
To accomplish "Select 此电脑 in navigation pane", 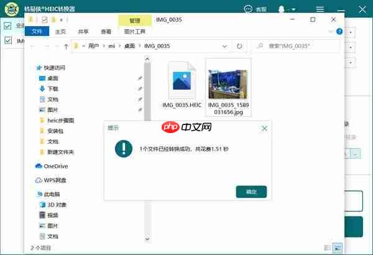I will tap(48, 194).
